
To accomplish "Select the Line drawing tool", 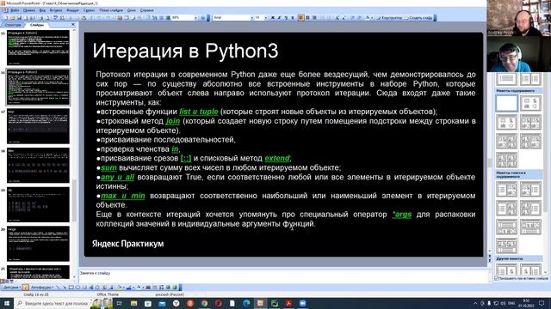I will tap(59, 288).
